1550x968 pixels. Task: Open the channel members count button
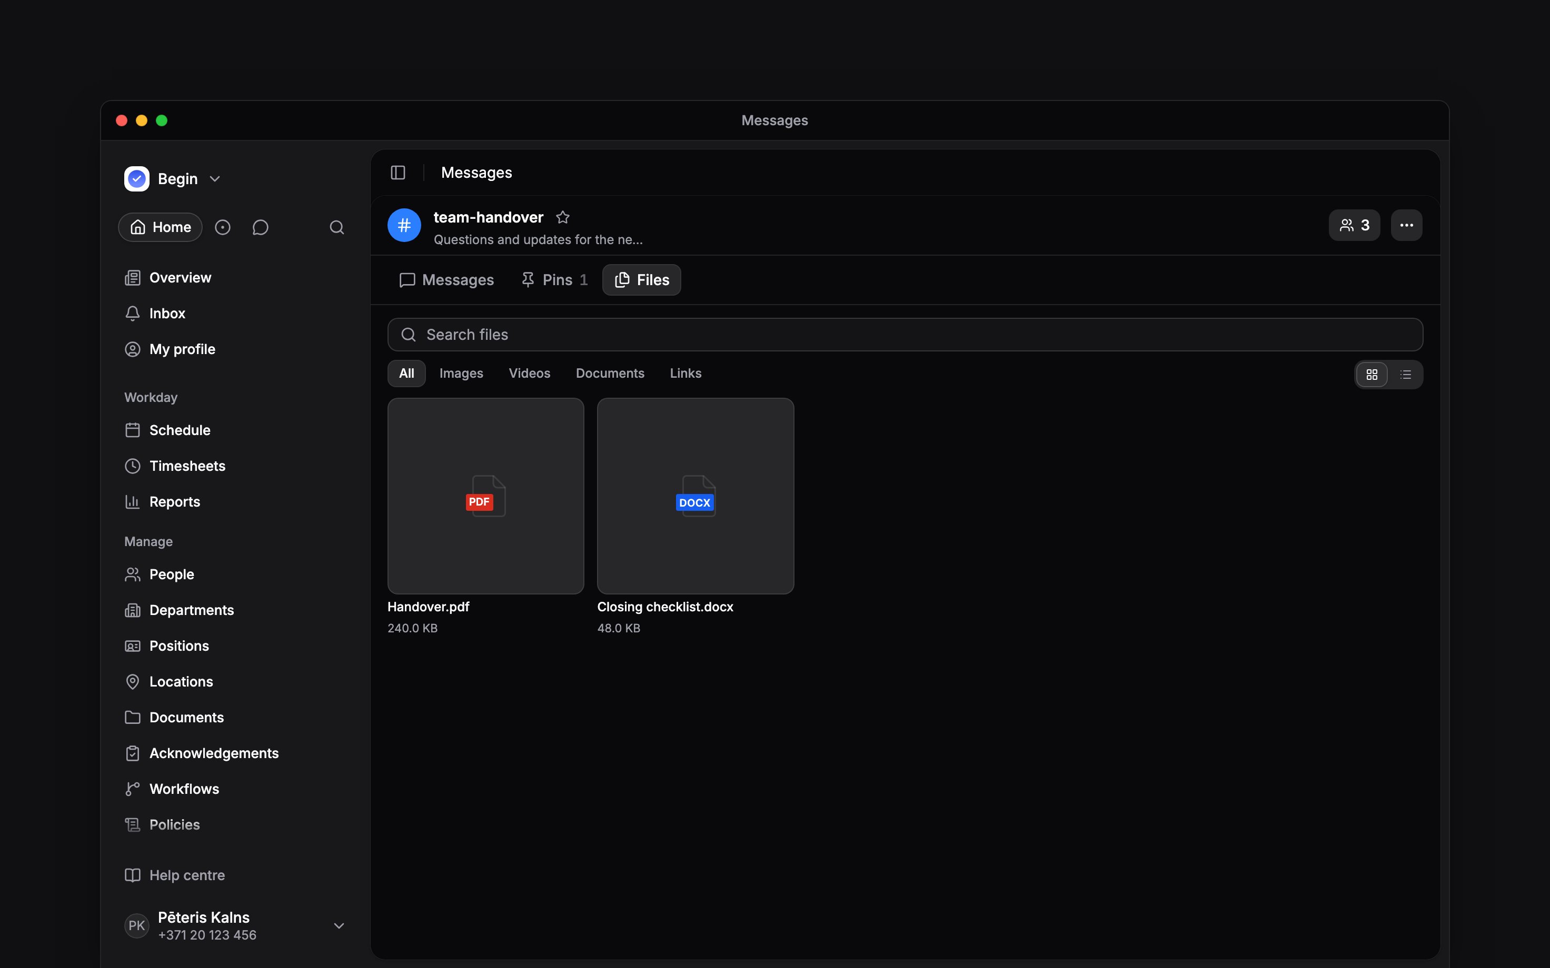point(1354,225)
